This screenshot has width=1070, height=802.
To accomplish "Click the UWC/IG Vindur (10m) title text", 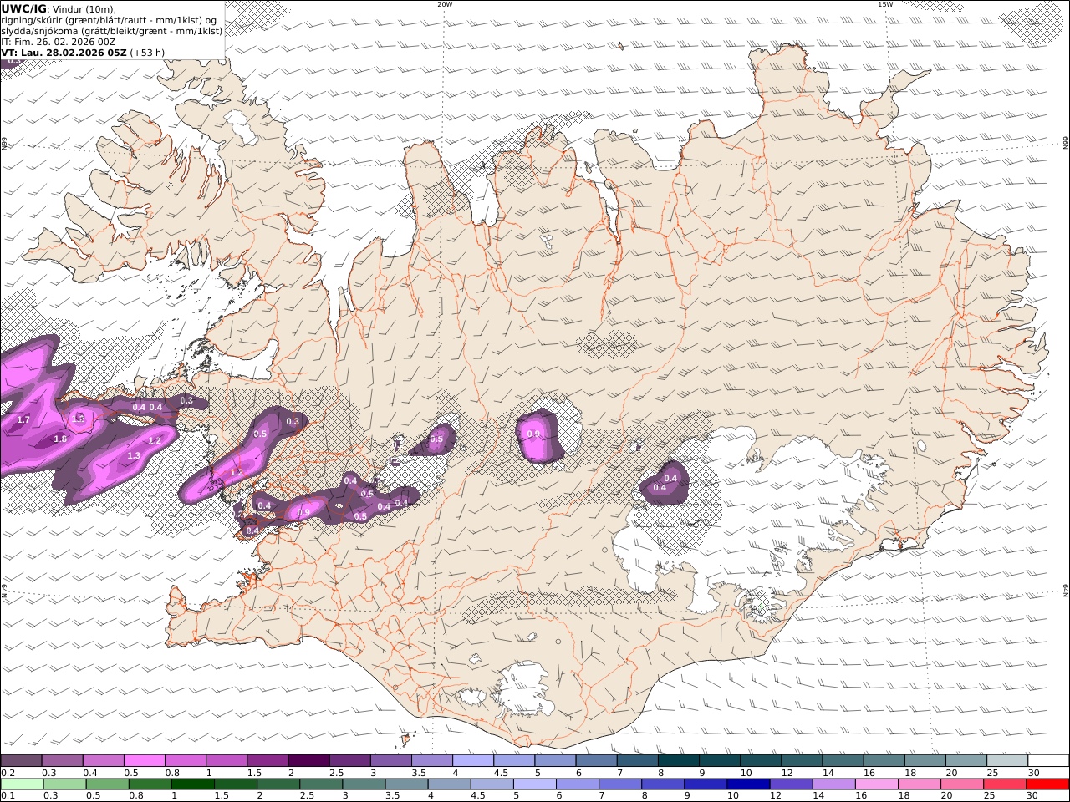I will 59,9.
